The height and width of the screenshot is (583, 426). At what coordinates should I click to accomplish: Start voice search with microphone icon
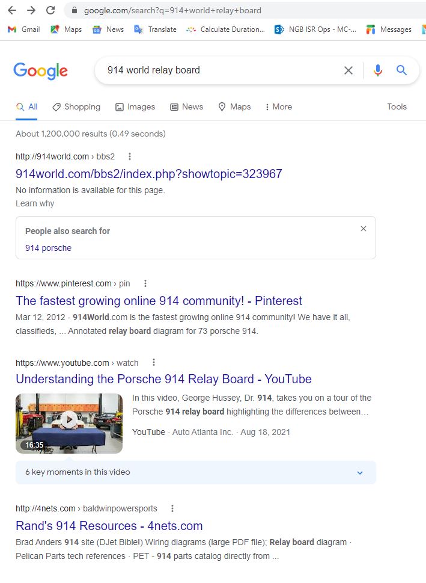click(x=377, y=70)
